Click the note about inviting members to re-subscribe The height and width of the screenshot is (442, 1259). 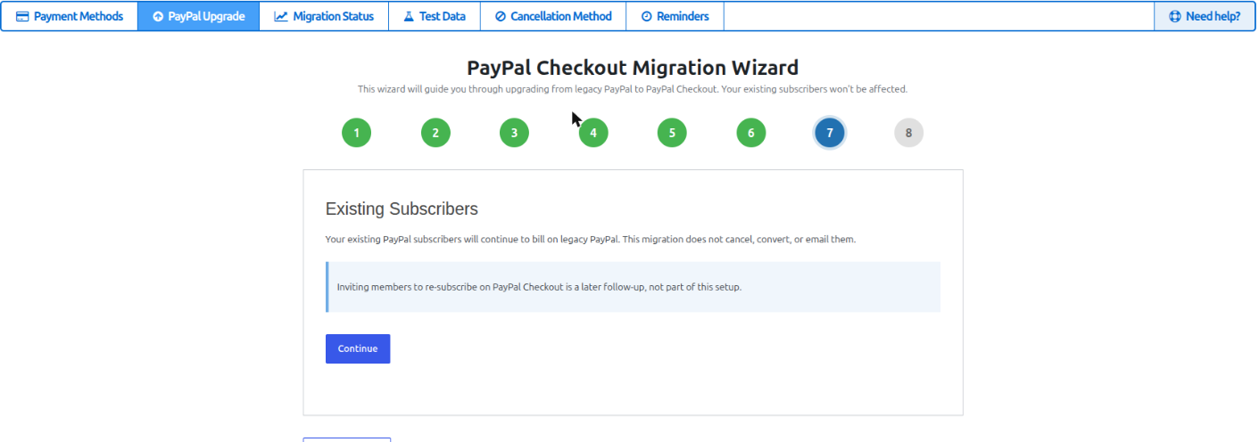539,287
